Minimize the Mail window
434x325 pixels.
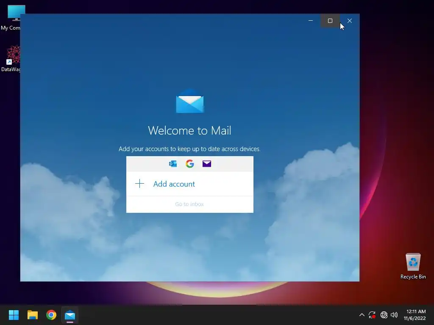(x=311, y=21)
